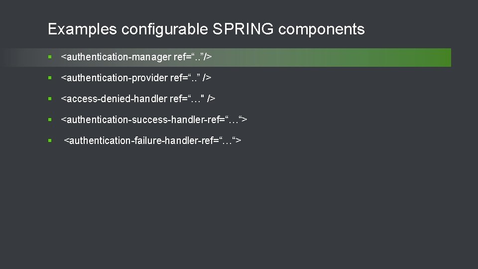
Task: Select the "authentication-success-handler-ref" line
Action: 154,120
